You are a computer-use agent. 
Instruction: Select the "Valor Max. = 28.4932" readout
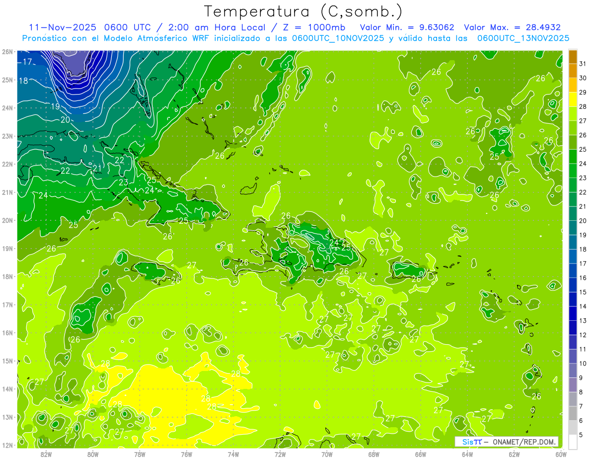512,27
